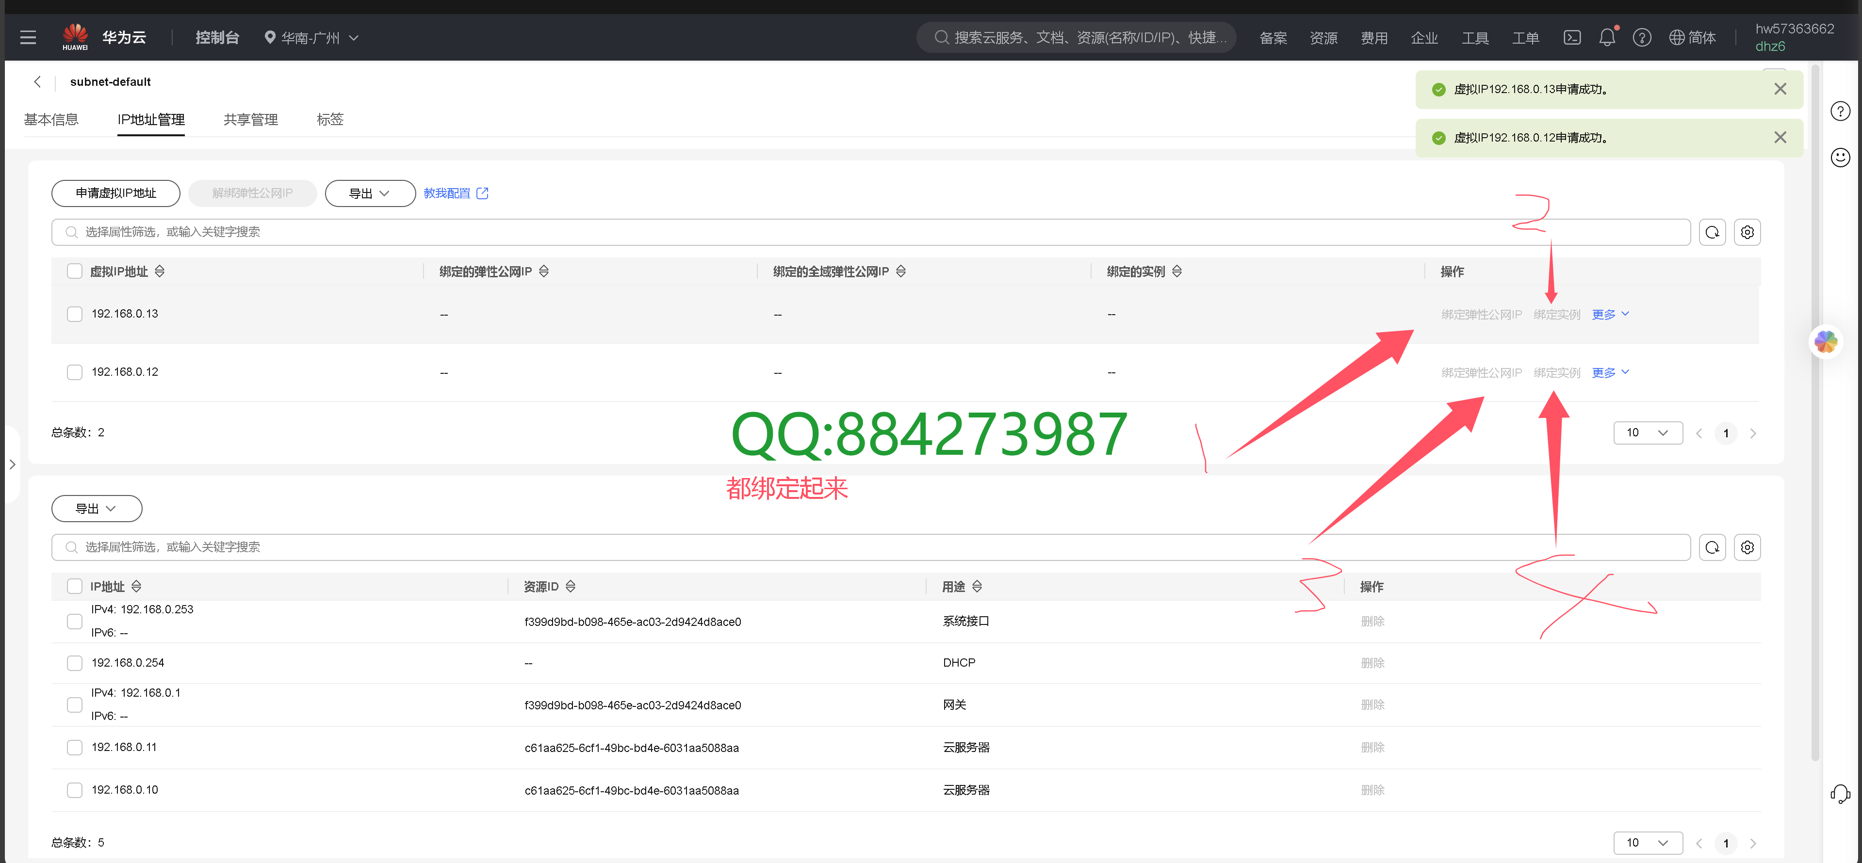
Task: Open the 教我配置 guide link
Action: [456, 193]
